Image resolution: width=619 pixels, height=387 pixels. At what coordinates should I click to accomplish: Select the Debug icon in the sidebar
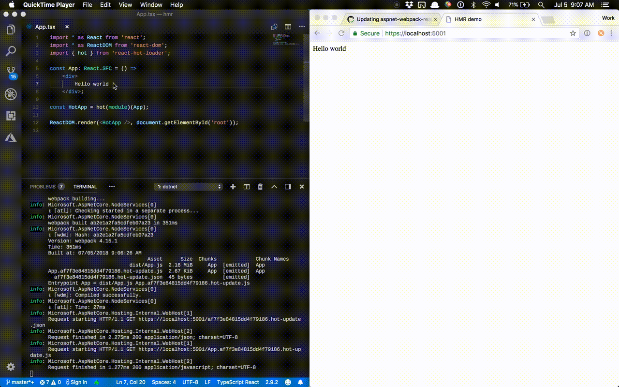(11, 94)
